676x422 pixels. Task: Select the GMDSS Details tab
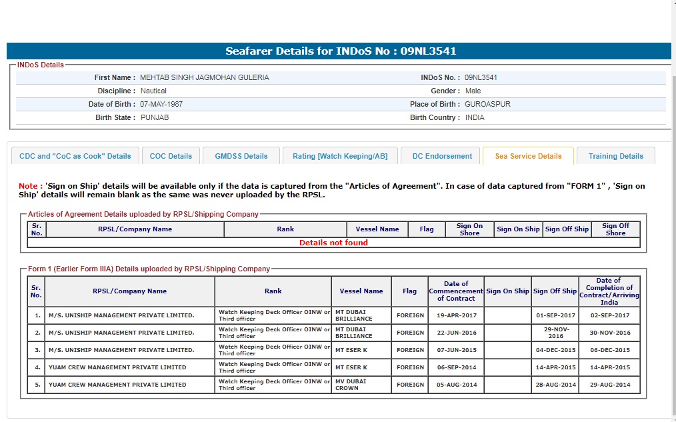coord(241,156)
